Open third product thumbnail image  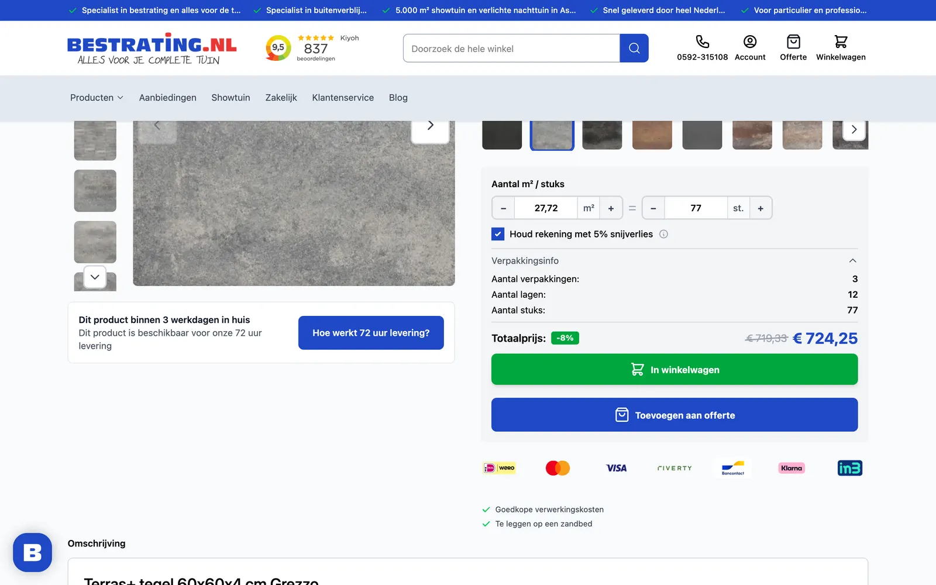click(x=95, y=242)
